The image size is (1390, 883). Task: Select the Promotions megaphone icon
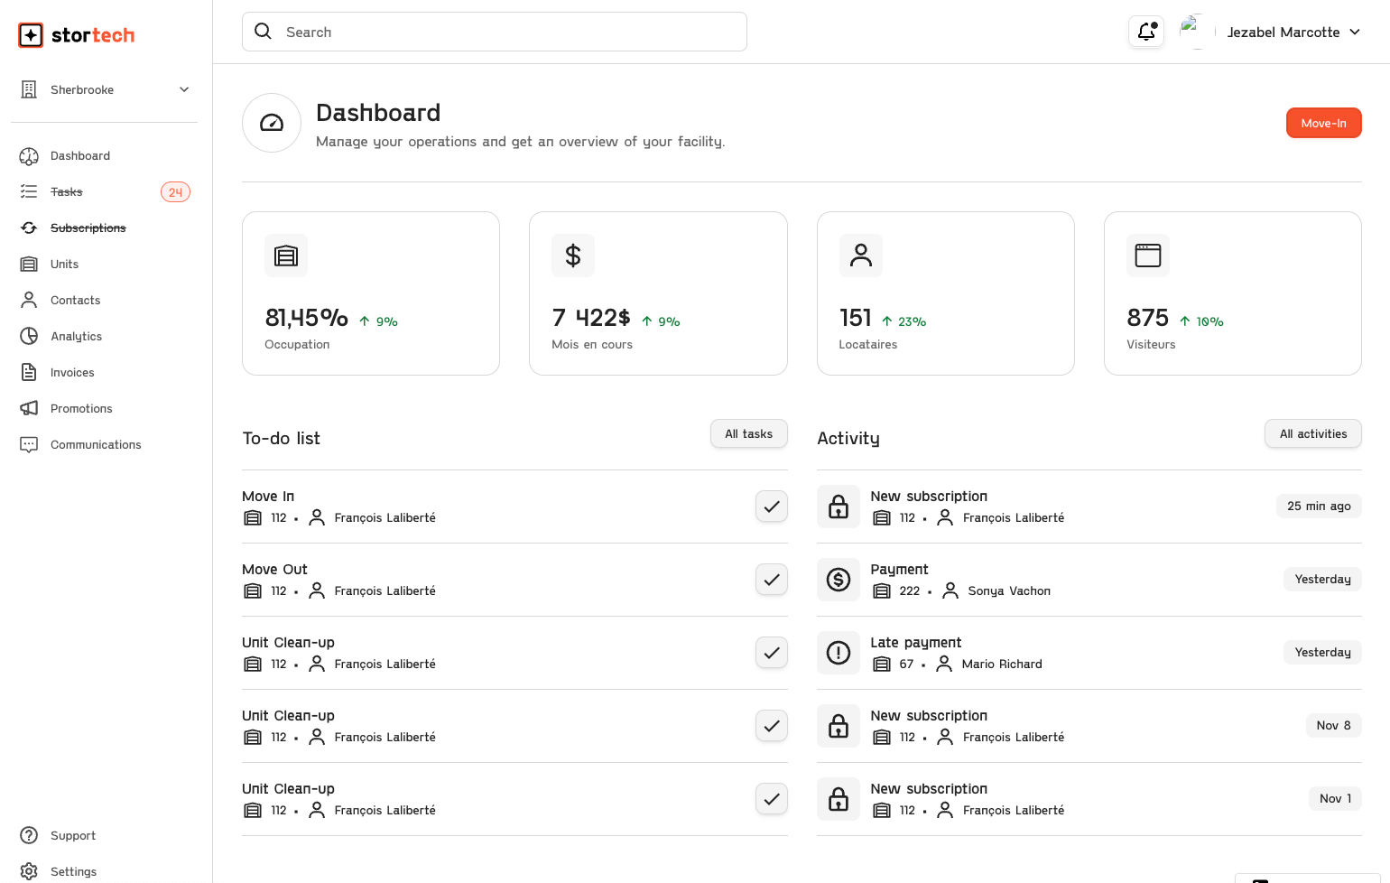click(29, 408)
